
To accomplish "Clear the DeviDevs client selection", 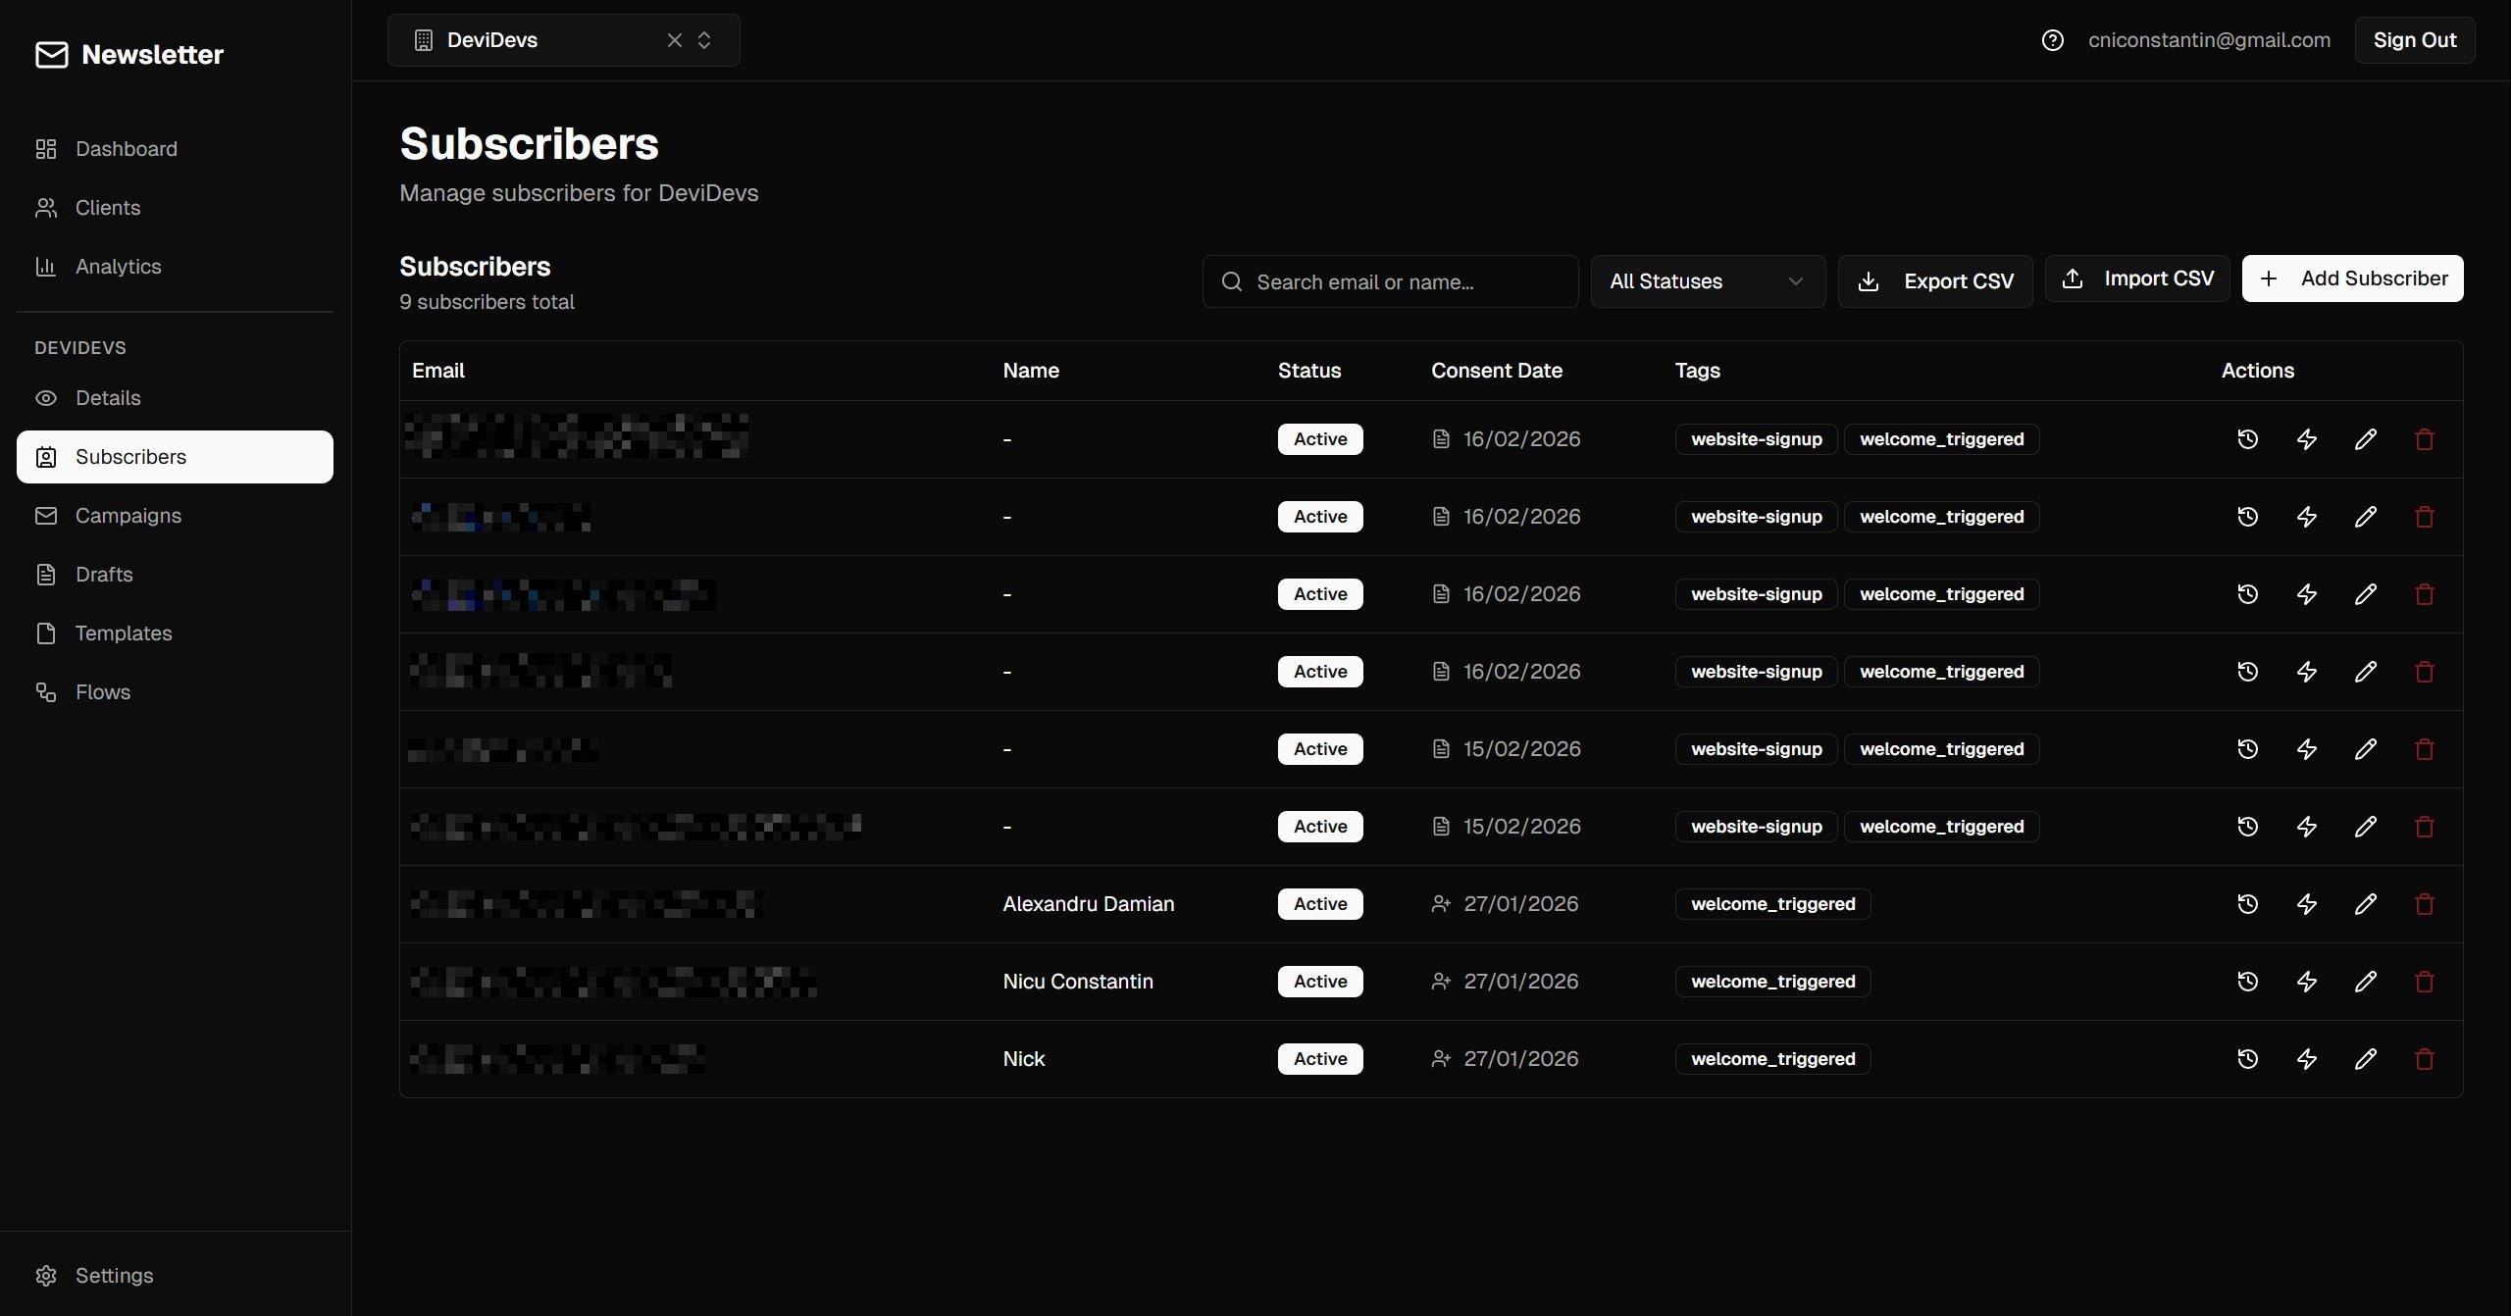I will pos(674,40).
